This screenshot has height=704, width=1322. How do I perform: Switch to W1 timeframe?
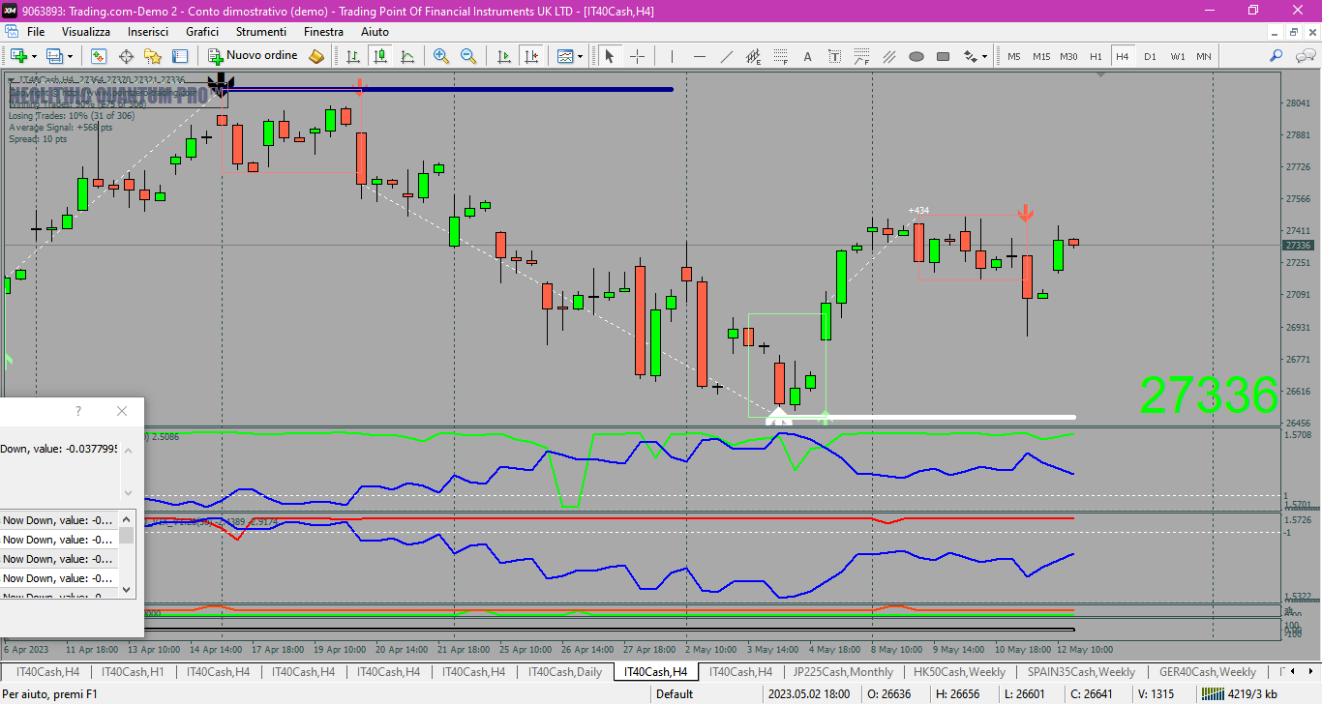[1177, 56]
